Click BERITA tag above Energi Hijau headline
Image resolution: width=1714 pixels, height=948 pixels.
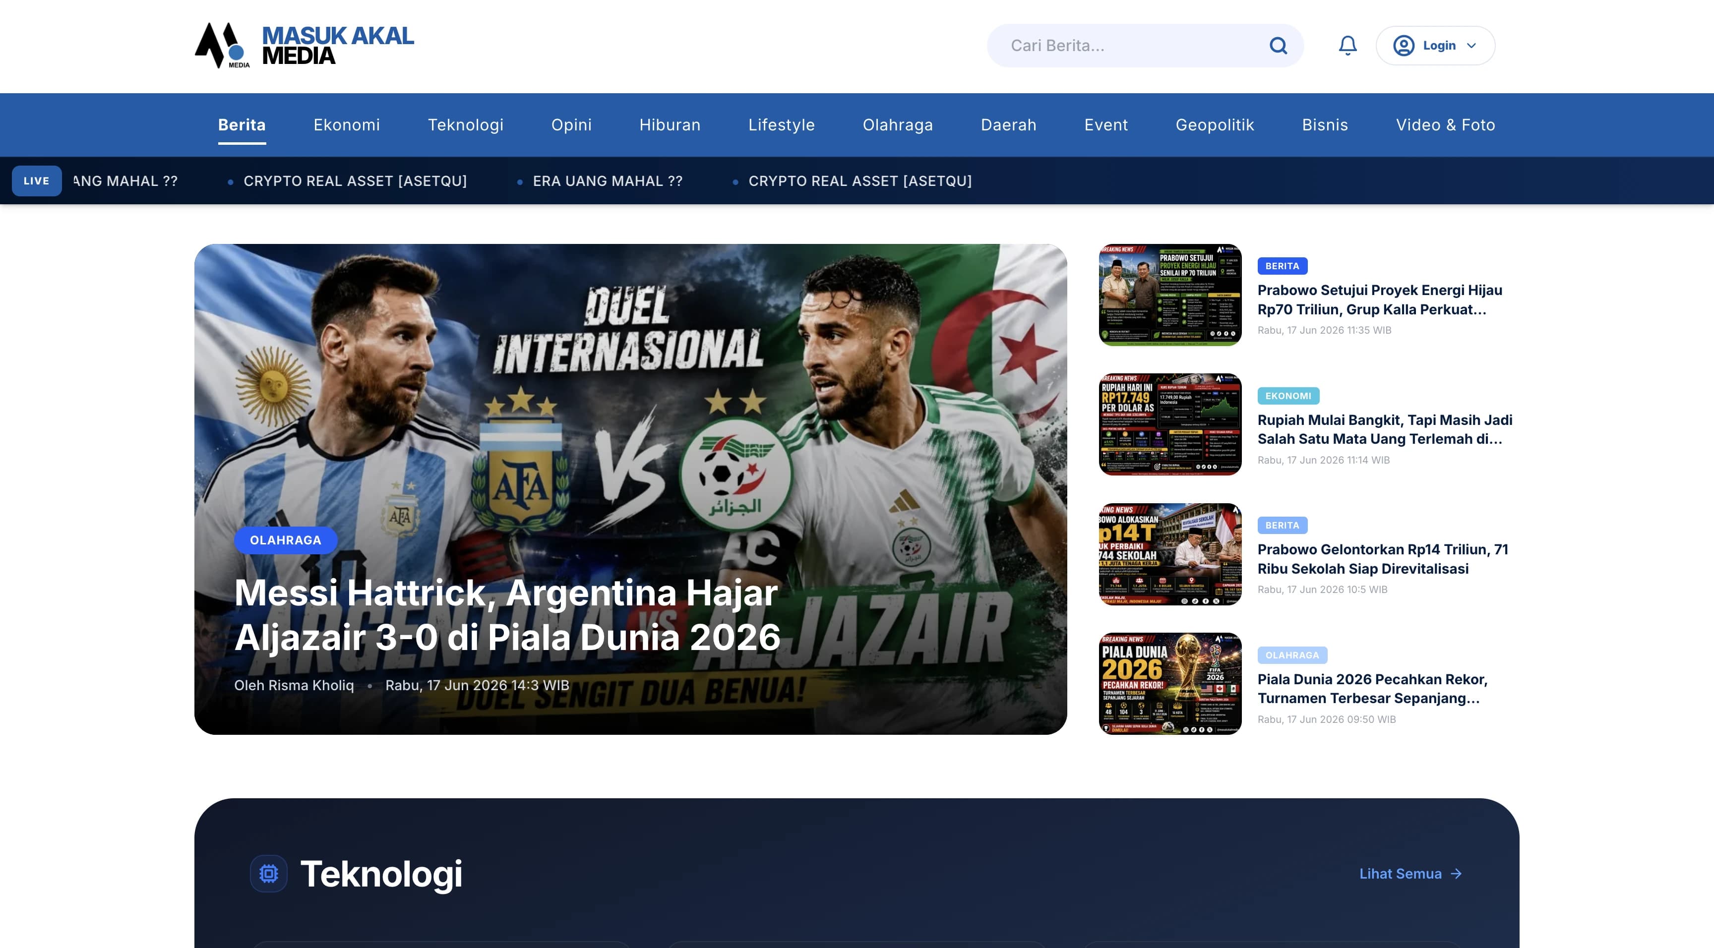[x=1282, y=266]
